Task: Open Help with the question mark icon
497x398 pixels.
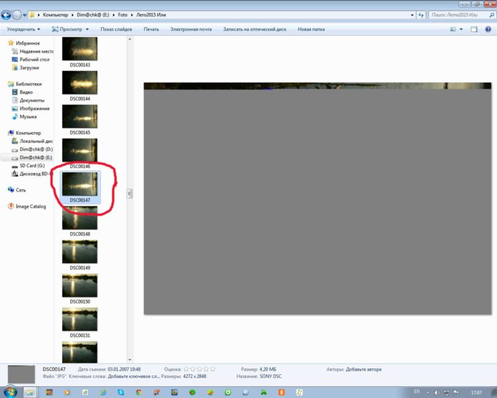Action: [x=488, y=29]
